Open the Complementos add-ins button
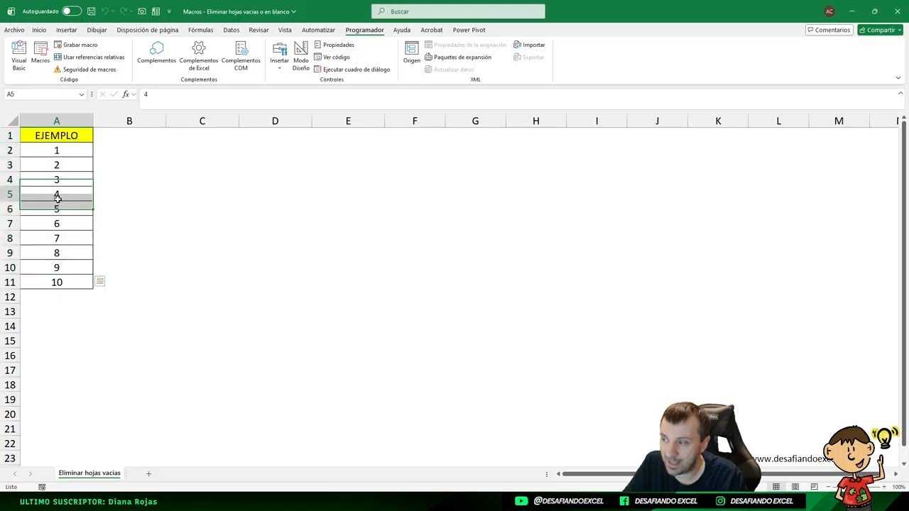 point(157,53)
